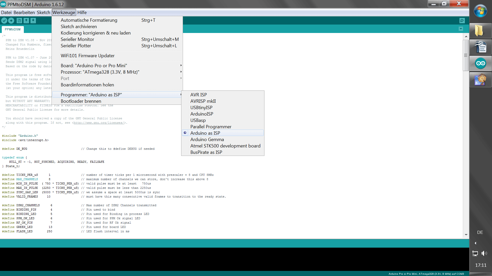
Task: Click the Save sketch toolbar icon
Action: point(33,21)
